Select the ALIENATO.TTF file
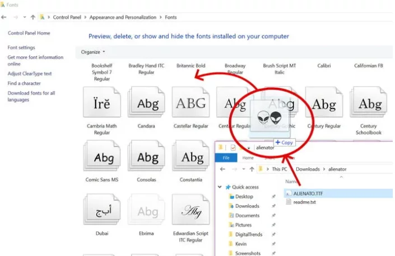This screenshot has height=256, width=395. (x=309, y=193)
